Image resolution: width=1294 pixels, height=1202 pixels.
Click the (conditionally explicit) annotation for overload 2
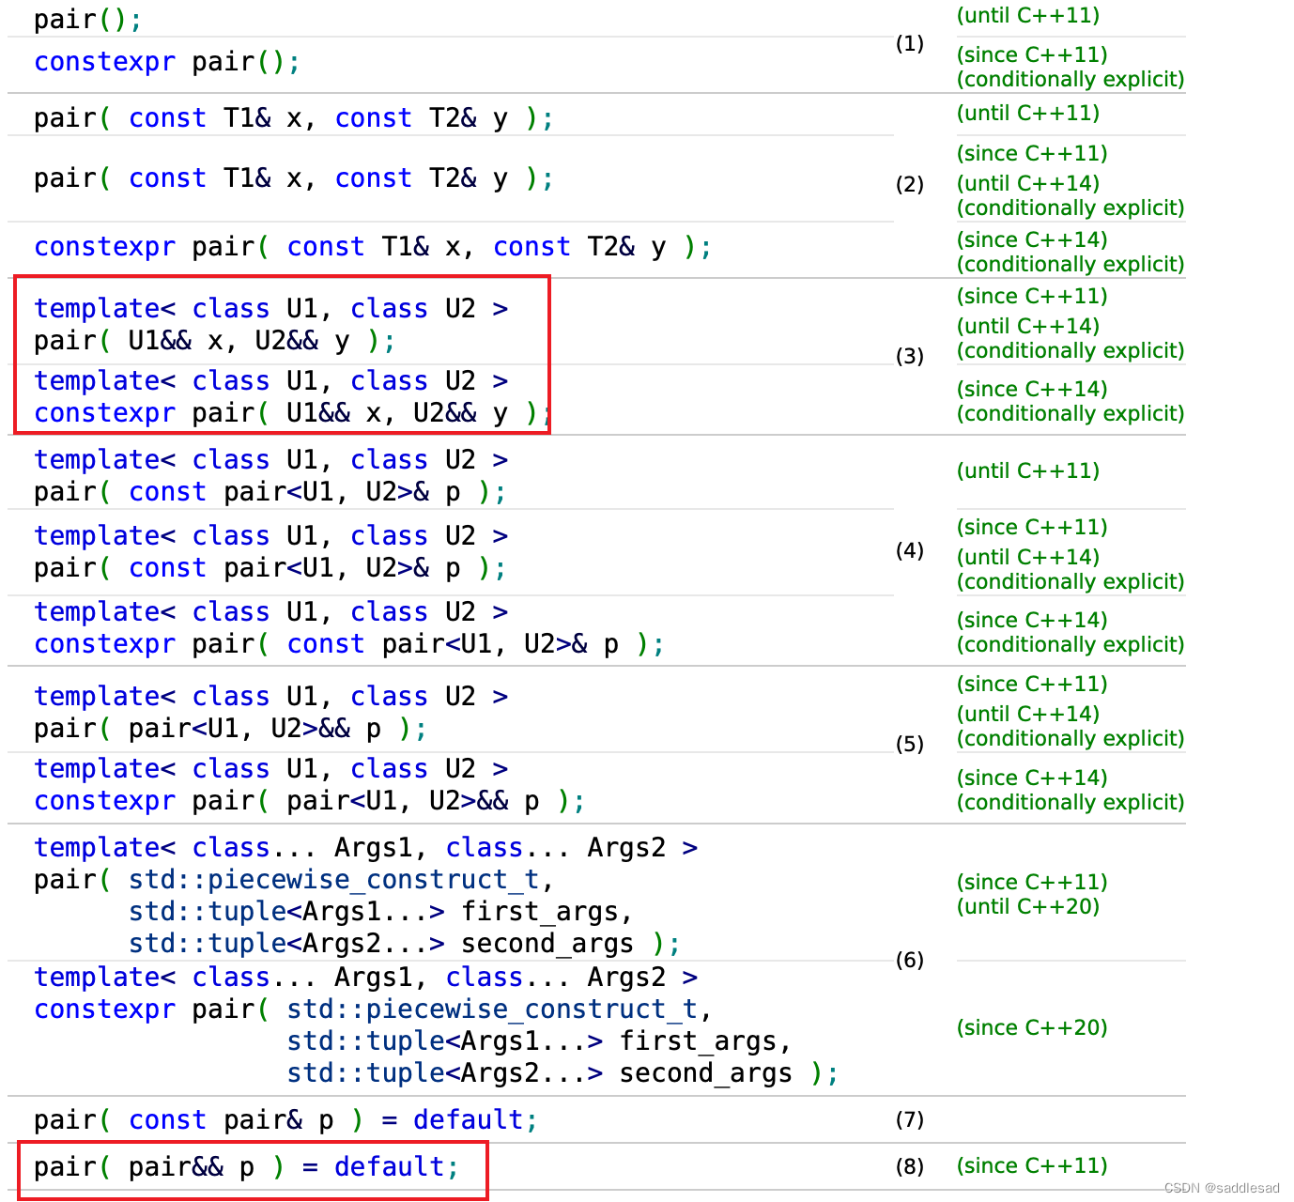pyautogui.click(x=1070, y=208)
